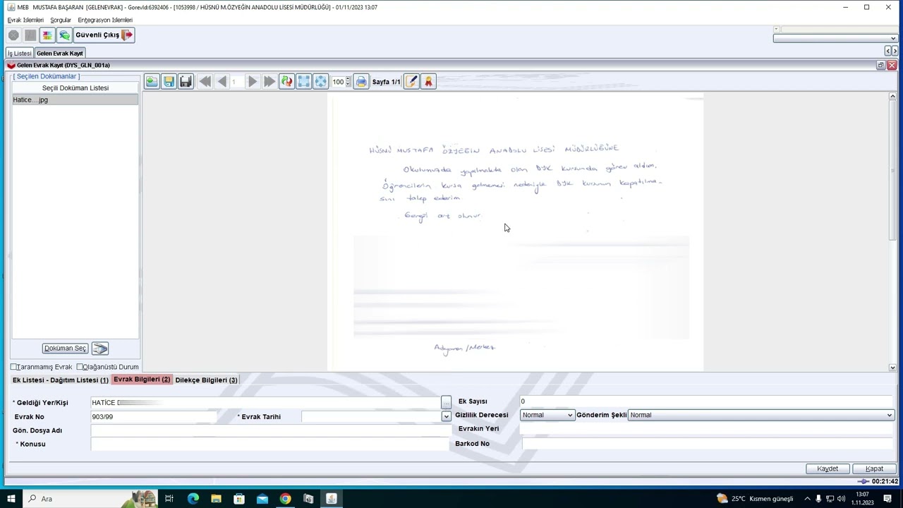Open Mail app from taskbar

click(262, 499)
